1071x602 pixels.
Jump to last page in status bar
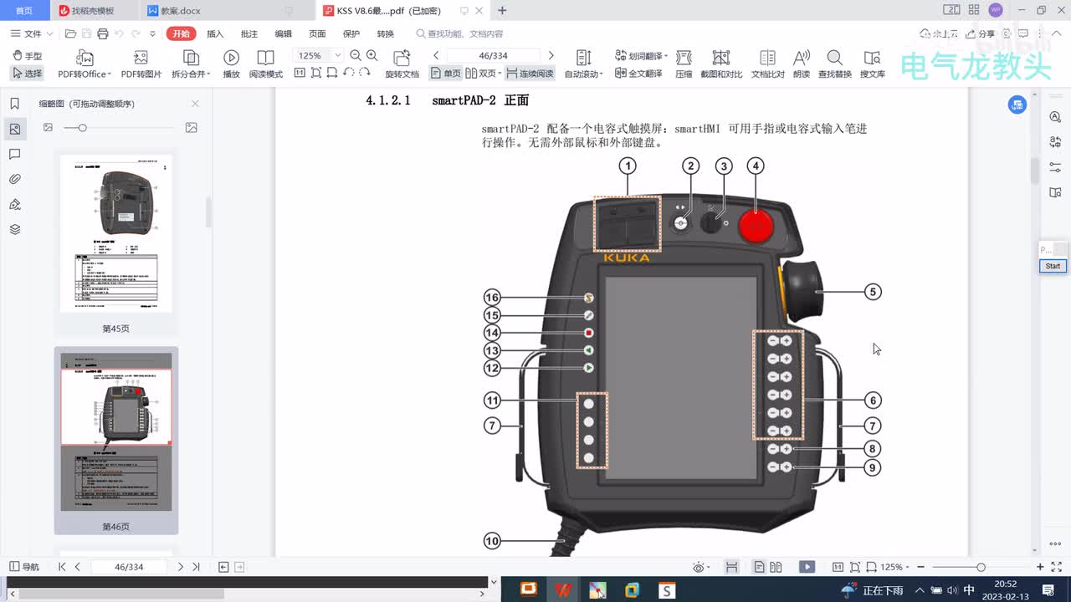tap(196, 567)
